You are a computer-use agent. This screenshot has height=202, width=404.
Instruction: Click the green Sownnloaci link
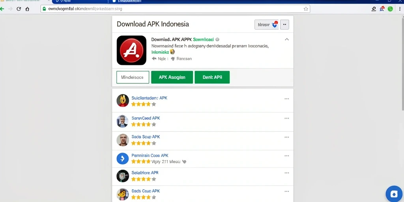[203, 39]
